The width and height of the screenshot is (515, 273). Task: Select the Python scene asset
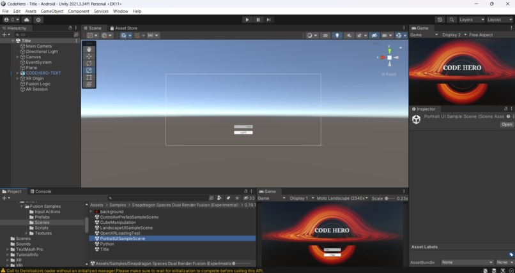pos(107,244)
